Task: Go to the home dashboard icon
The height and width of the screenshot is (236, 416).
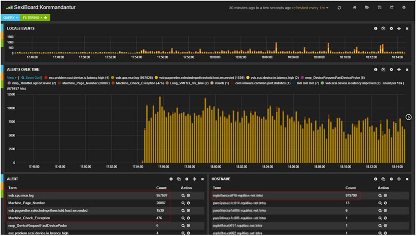Action: tap(355, 8)
